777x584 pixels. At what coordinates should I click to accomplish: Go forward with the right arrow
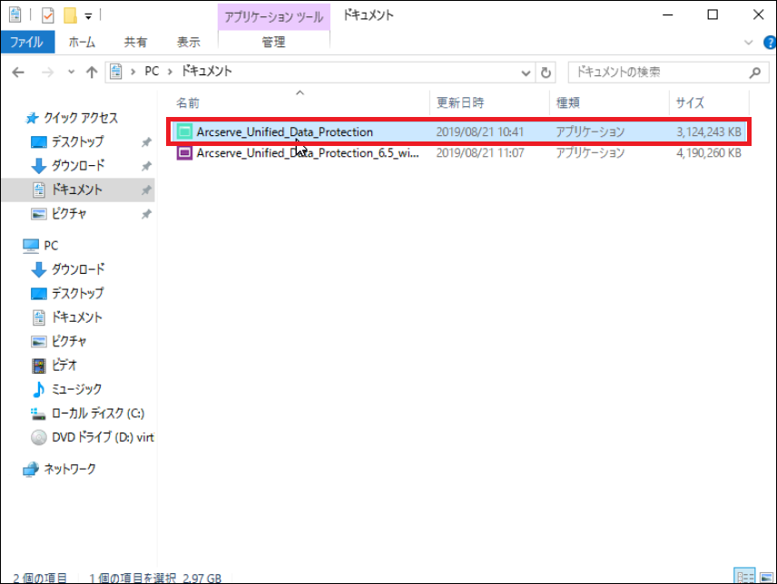[47, 73]
